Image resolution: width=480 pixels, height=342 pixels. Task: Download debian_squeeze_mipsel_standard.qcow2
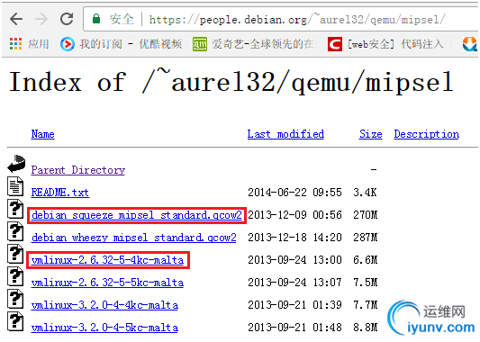point(137,215)
